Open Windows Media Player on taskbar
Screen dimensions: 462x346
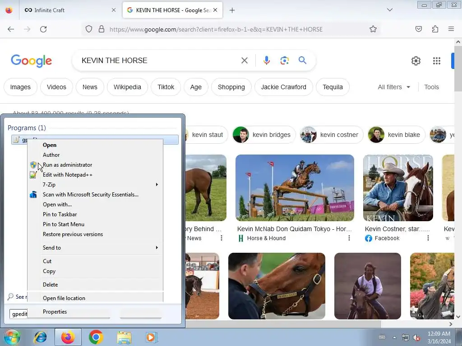[152, 337]
